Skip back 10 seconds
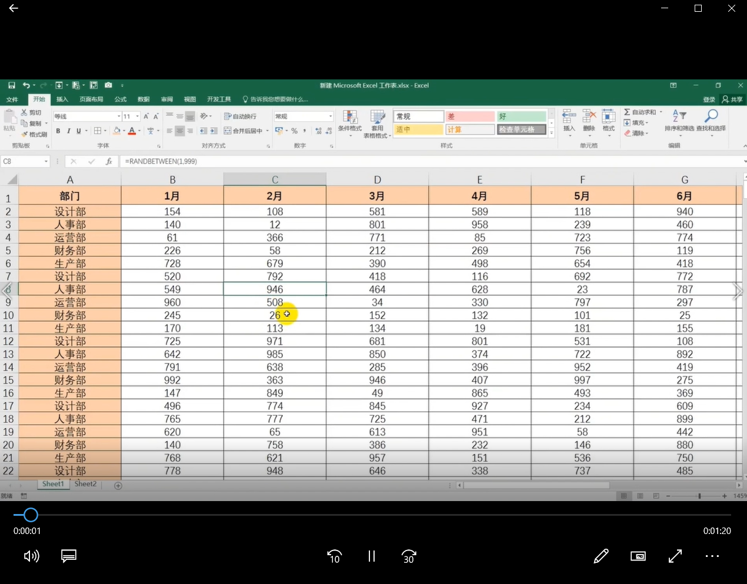This screenshot has width=747, height=584. coord(334,556)
